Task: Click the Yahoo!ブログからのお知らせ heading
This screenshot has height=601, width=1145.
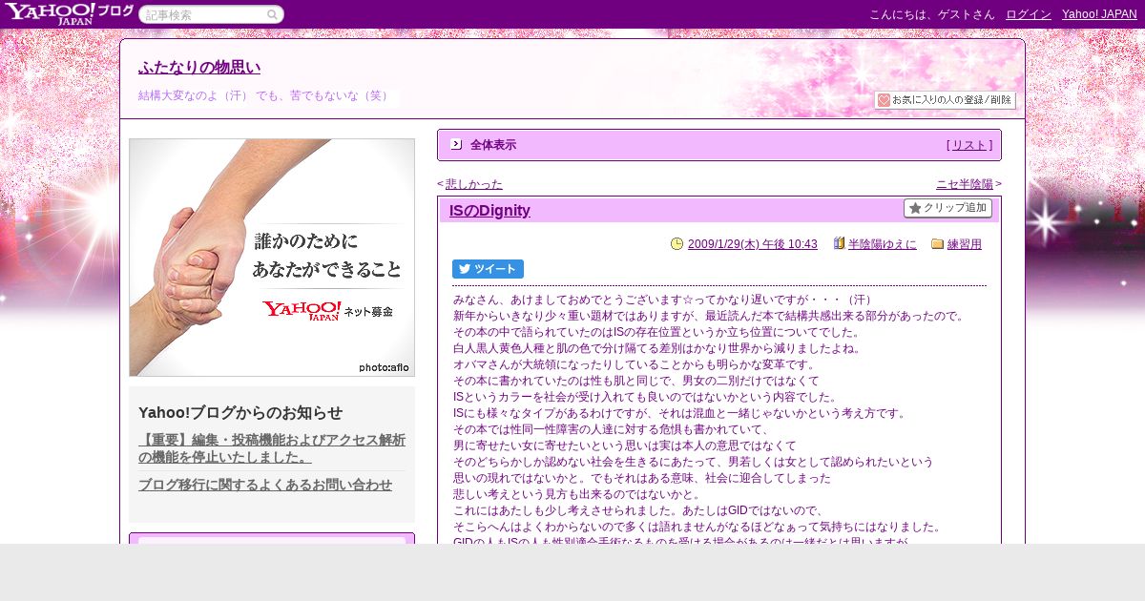Action: [240, 412]
